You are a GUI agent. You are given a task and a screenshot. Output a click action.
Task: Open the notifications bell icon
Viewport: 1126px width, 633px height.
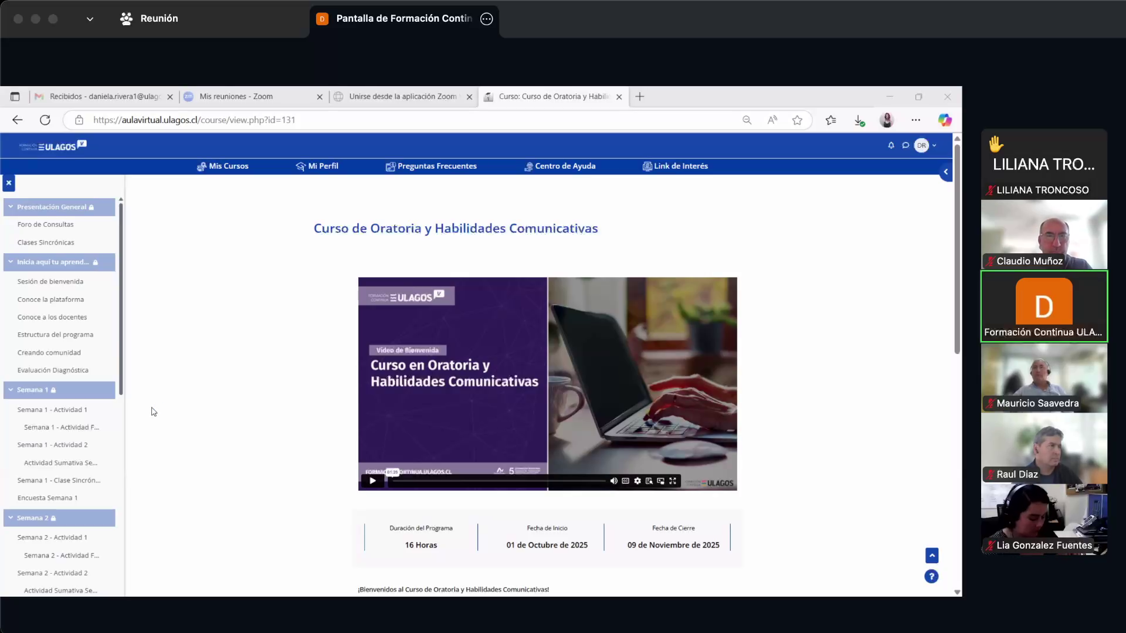click(891, 145)
